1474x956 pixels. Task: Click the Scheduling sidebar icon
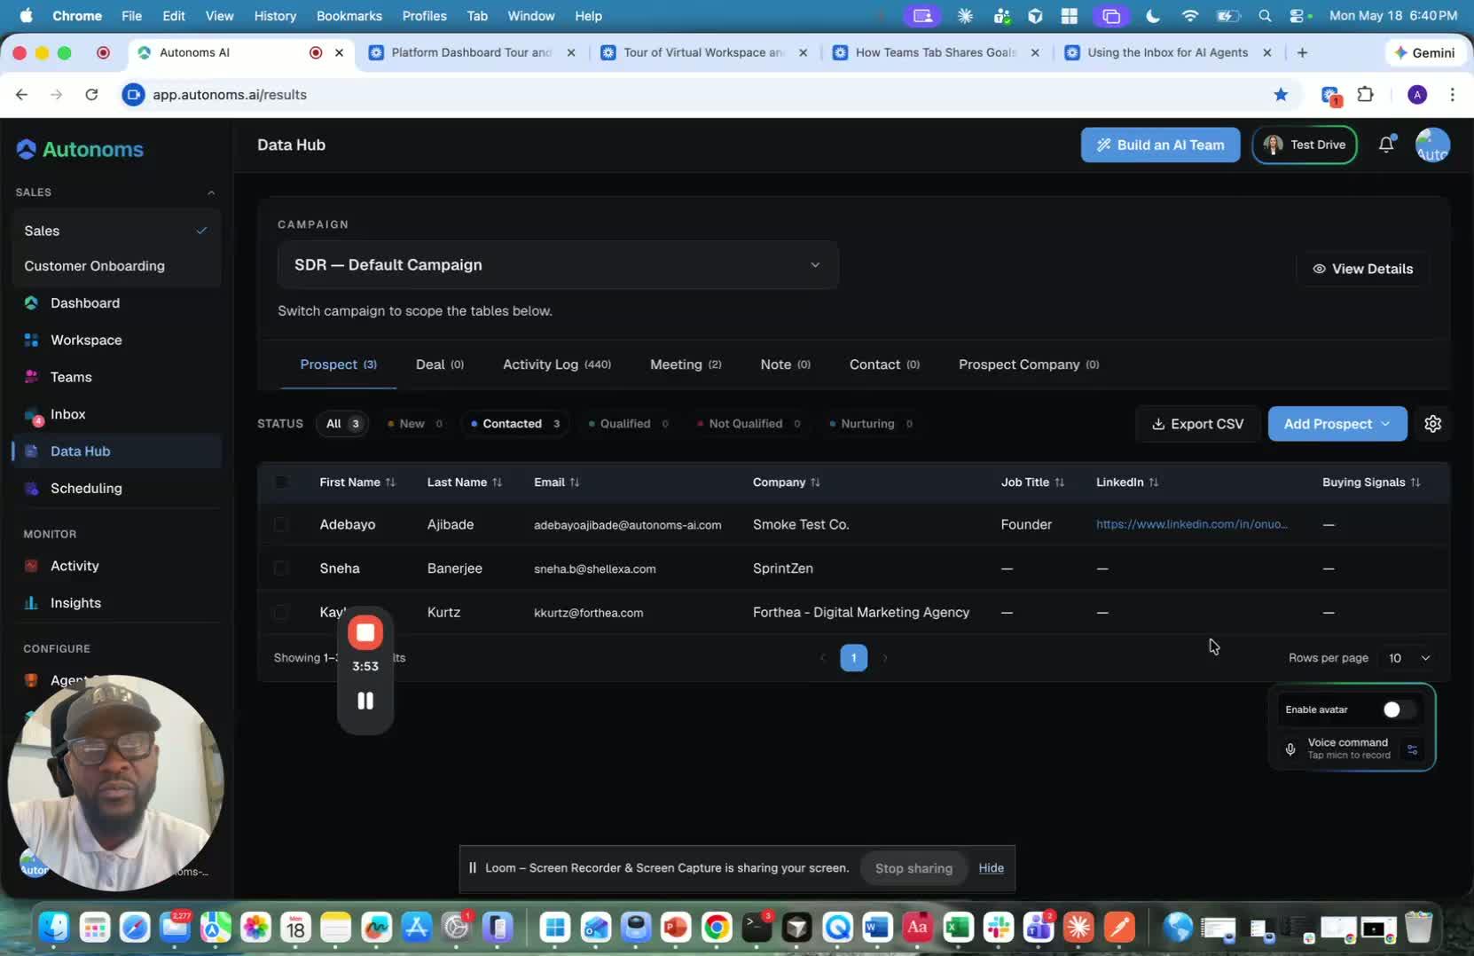click(x=31, y=489)
